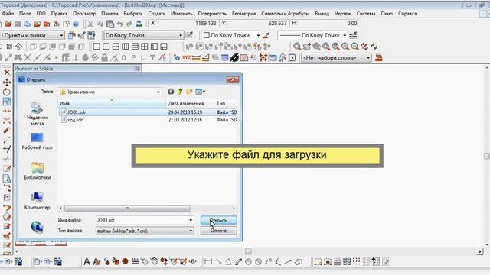Expand the Папка folder dropdown showing Уравнивание
The height and width of the screenshot is (275, 490).
click(158, 92)
